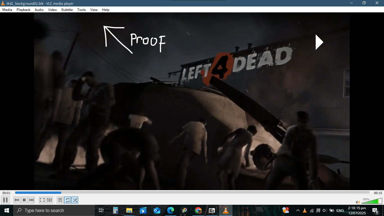Image resolution: width=384 pixels, height=216 pixels.
Task: Expand hidden system tray icons
Action: (x=298, y=210)
